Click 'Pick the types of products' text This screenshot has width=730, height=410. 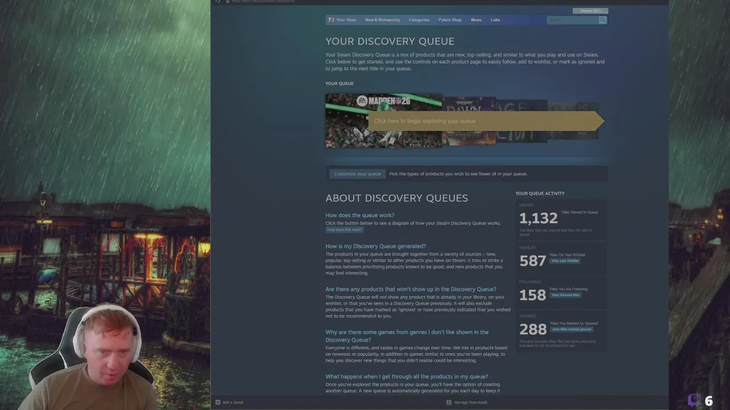(x=458, y=174)
